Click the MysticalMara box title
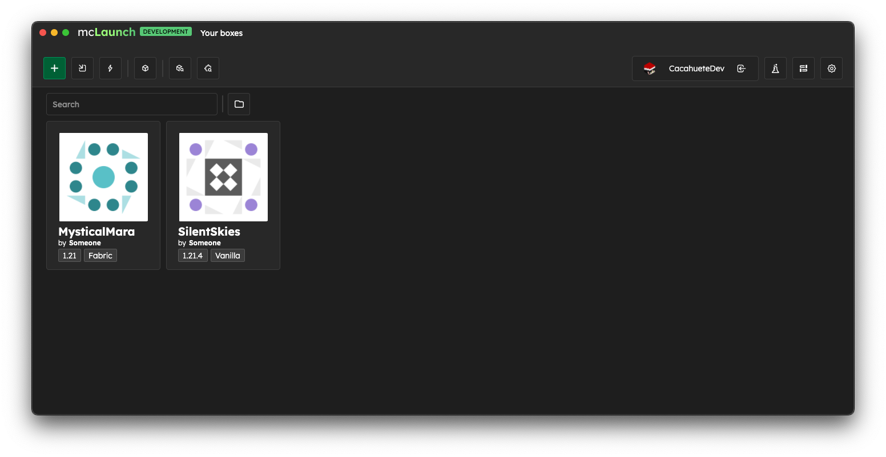The height and width of the screenshot is (457, 886). click(96, 232)
